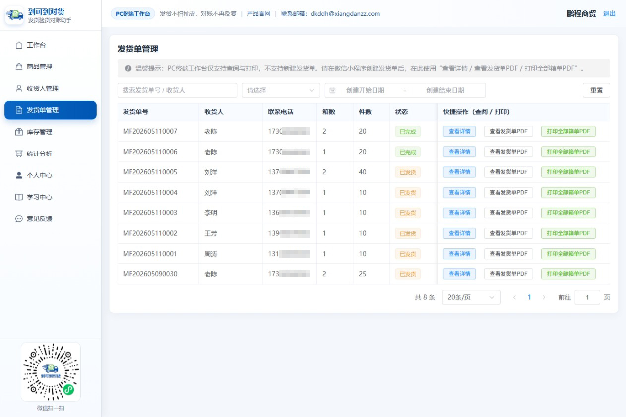Click the 商品管理 bag icon
626x417 pixels.
click(x=19, y=67)
